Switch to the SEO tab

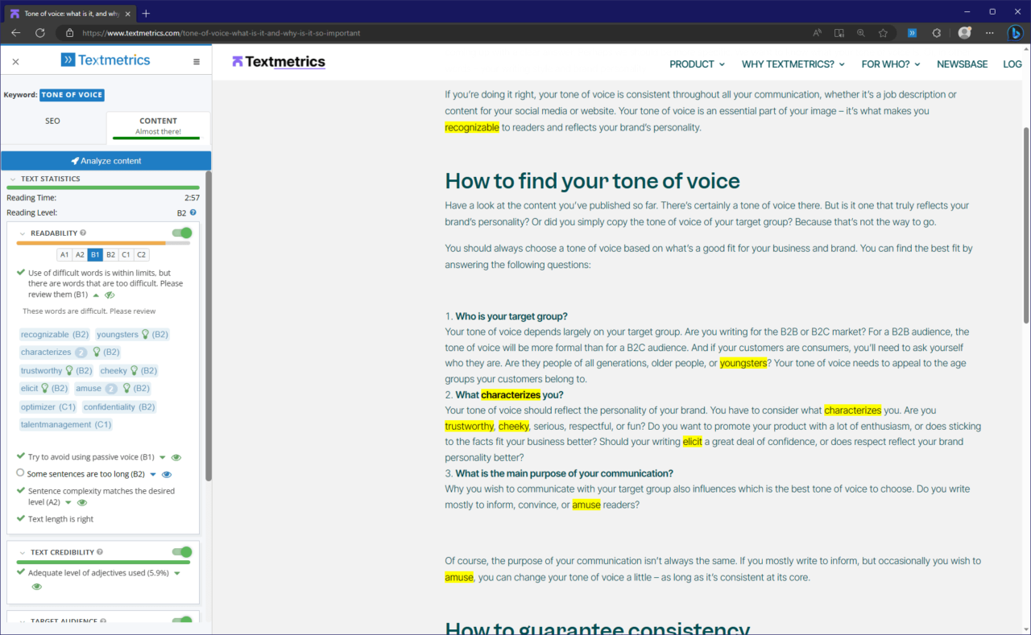(x=52, y=121)
